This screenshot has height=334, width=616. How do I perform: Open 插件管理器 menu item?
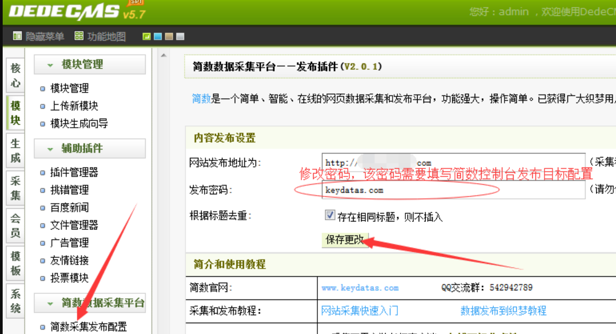tap(74, 172)
